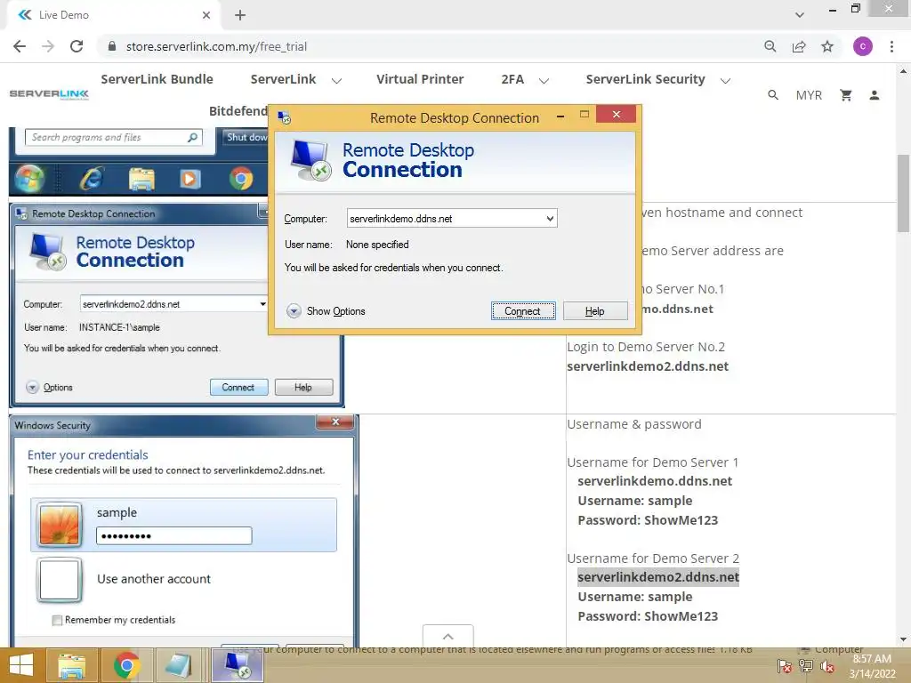Screen dimensions: 911x683
Task: Open the account user icon
Action: click(x=874, y=94)
